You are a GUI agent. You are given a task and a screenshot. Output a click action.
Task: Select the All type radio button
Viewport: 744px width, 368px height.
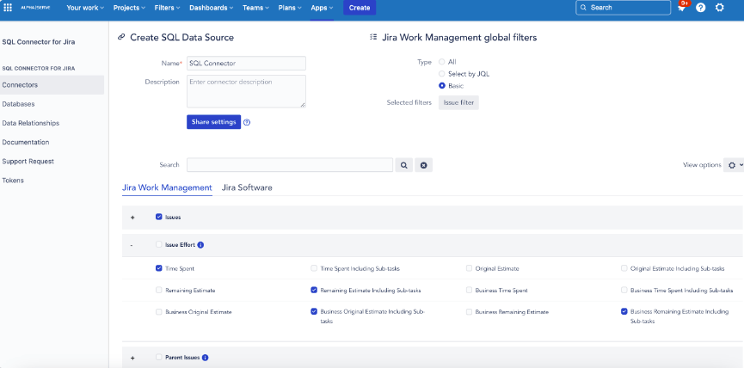point(442,62)
